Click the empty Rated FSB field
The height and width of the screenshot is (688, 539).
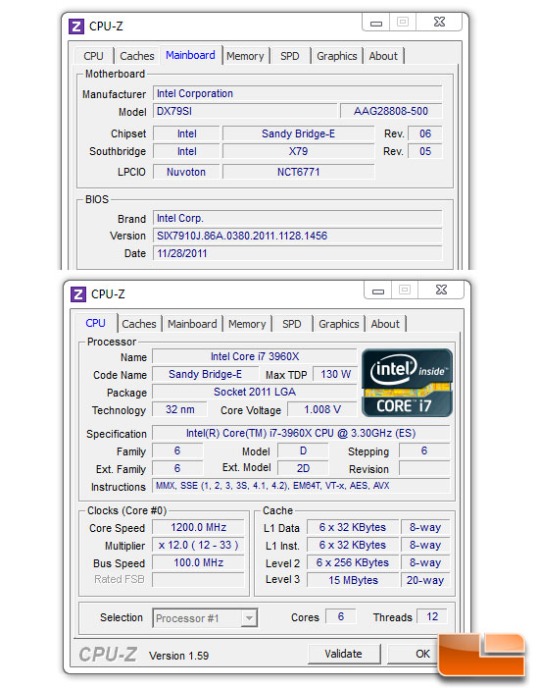click(199, 580)
